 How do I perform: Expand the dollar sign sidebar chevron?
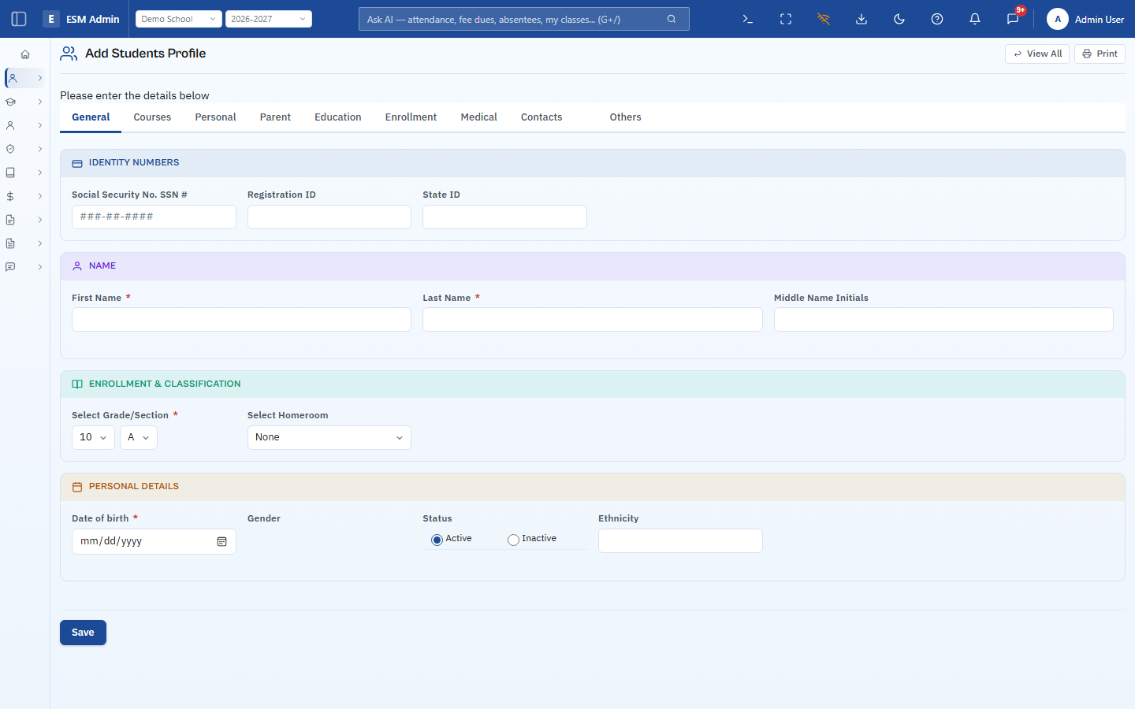[x=39, y=196]
